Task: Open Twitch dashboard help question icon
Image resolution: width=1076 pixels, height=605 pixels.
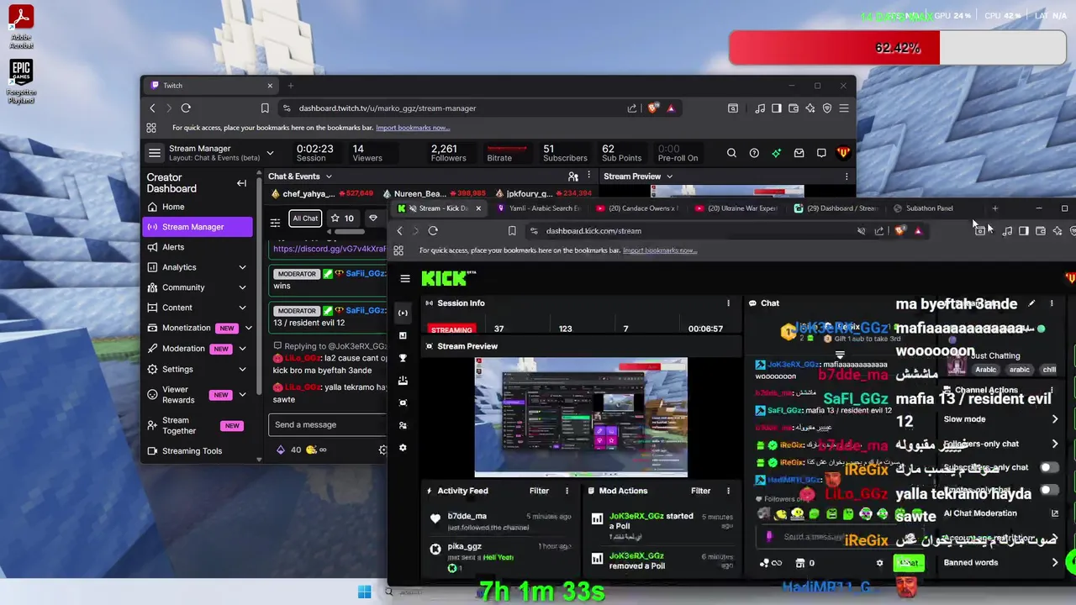Action: coord(754,153)
